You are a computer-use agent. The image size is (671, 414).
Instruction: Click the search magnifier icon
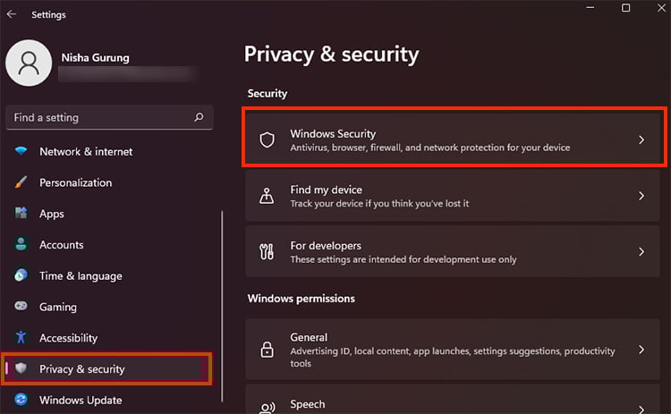tap(199, 117)
